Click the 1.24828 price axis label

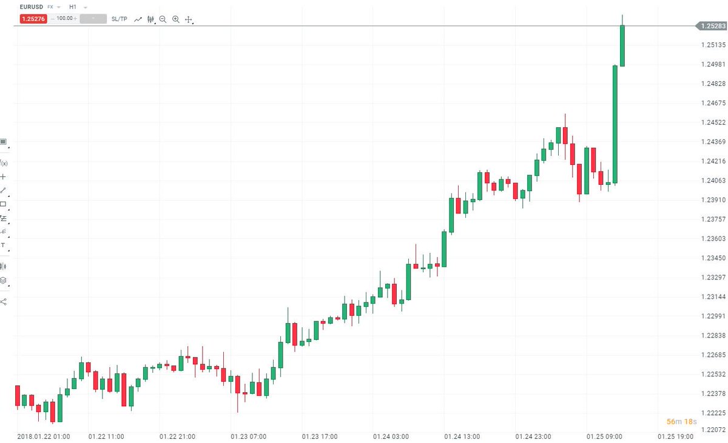[x=714, y=84]
